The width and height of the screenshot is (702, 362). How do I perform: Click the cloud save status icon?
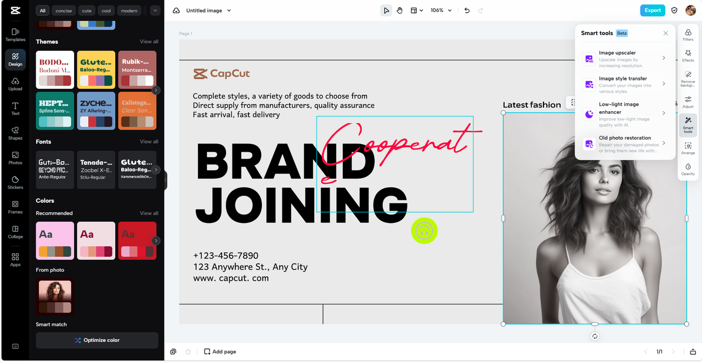coord(176,10)
